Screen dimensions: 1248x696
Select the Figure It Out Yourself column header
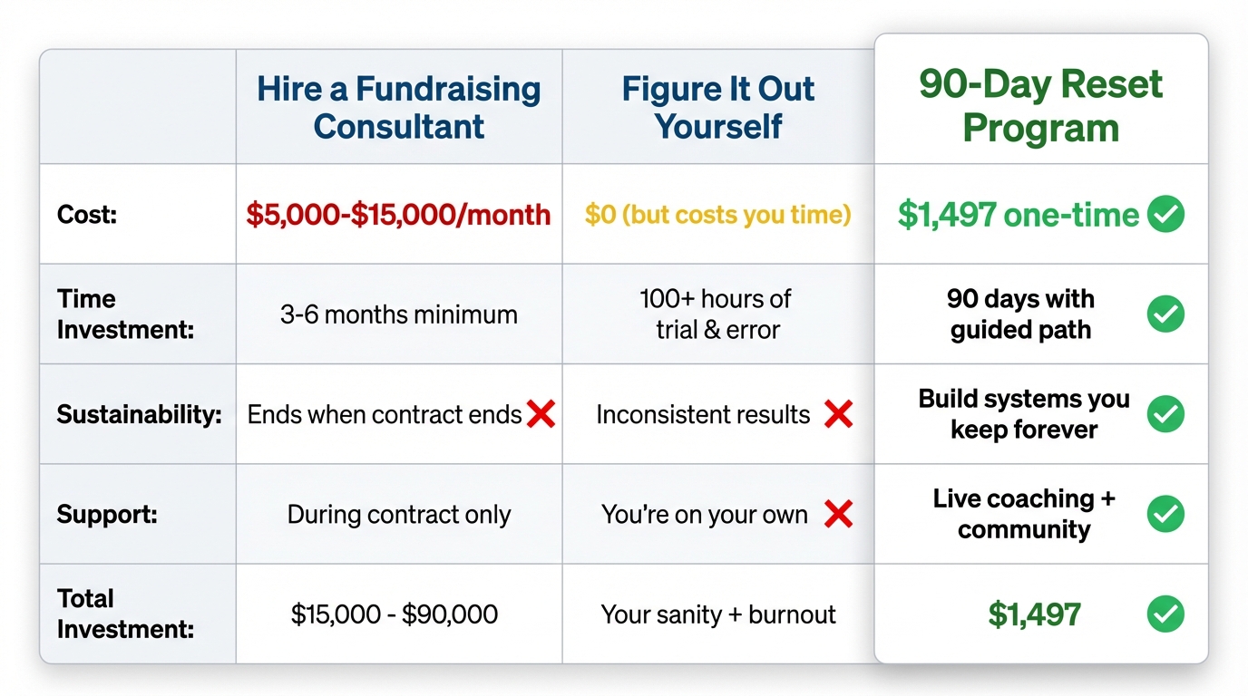[x=718, y=108]
